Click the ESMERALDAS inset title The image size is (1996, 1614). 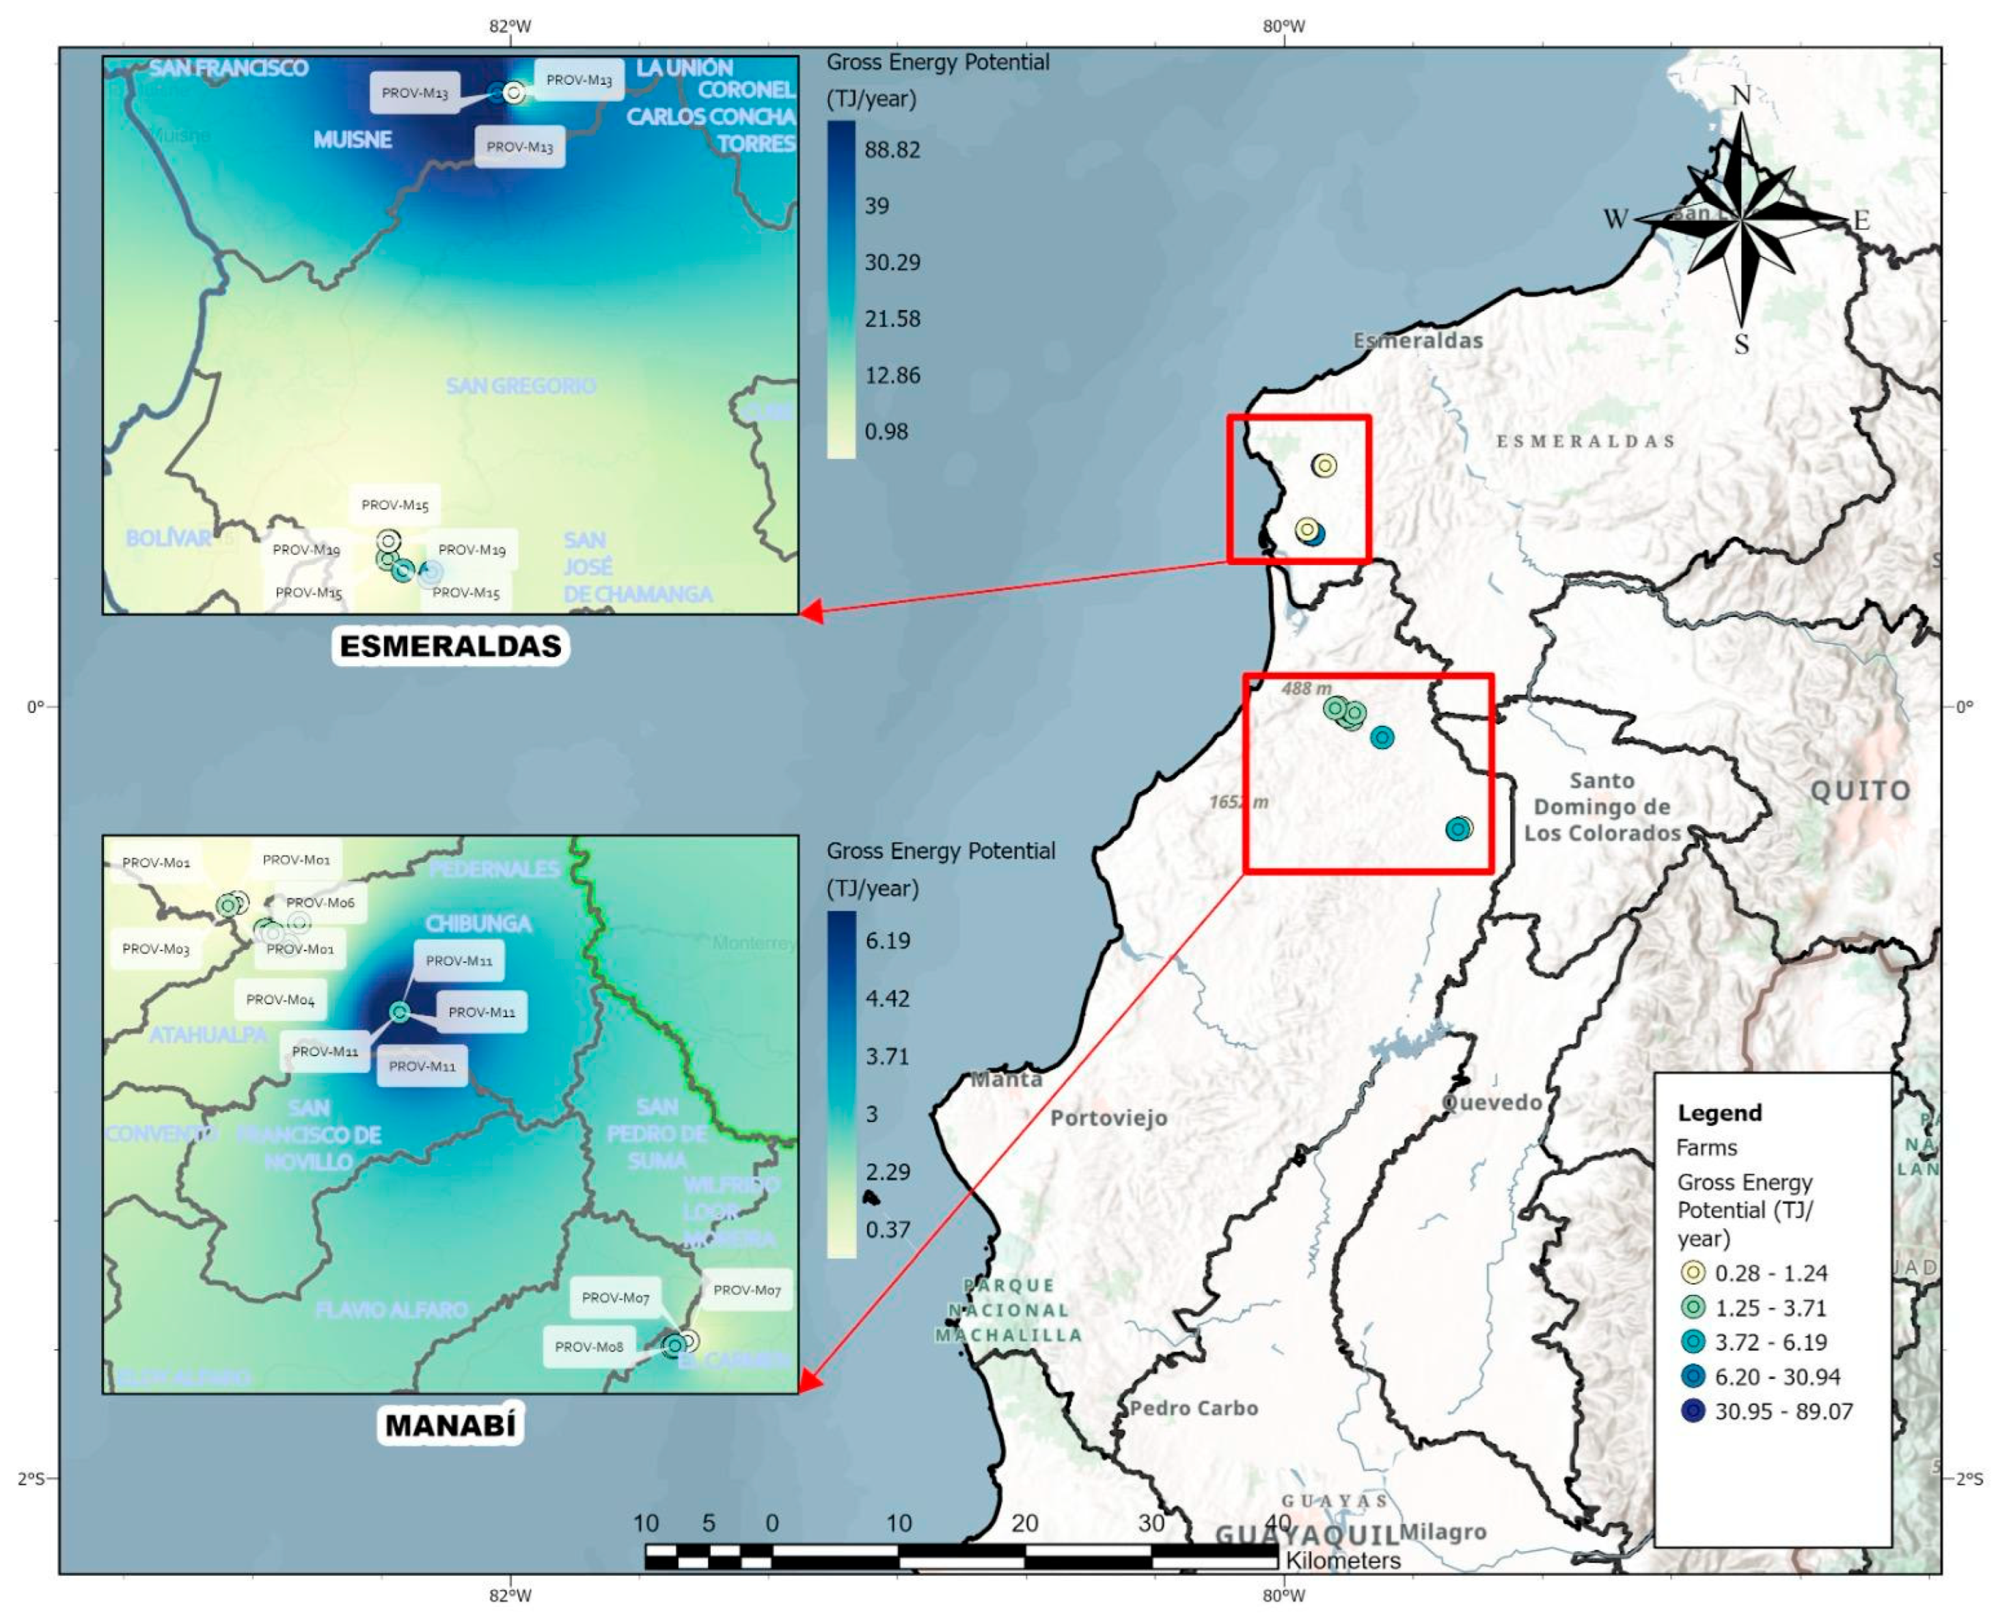(450, 646)
